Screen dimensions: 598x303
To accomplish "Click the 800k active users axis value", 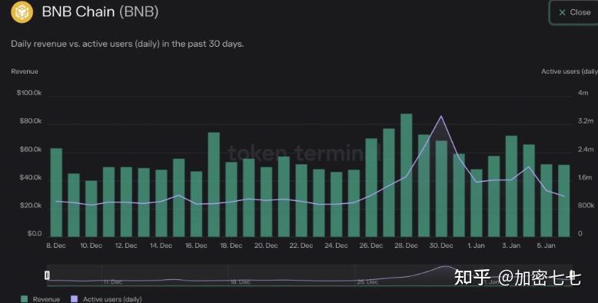I will click(x=586, y=206).
